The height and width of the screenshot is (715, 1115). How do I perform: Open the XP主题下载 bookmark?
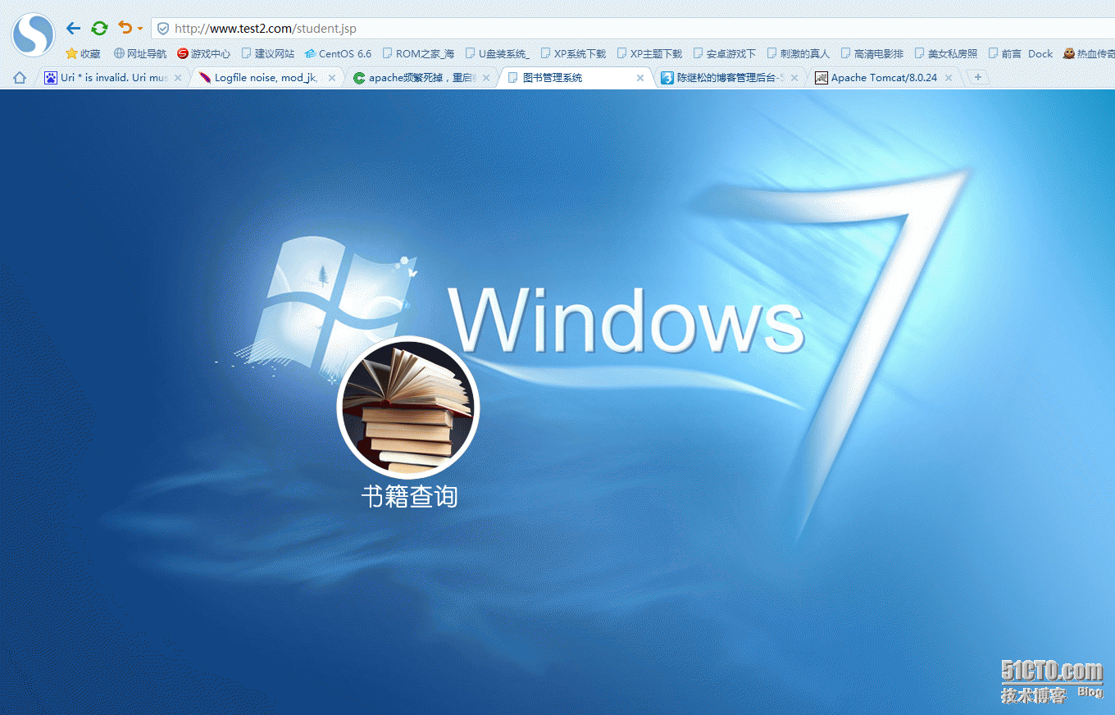coord(649,53)
